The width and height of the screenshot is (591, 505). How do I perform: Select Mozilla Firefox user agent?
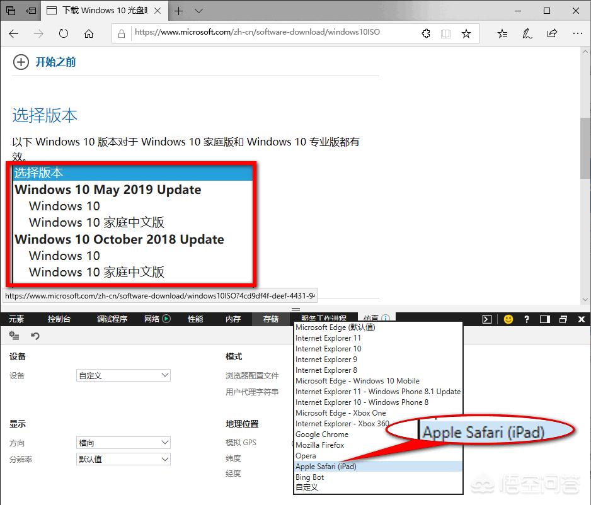click(x=319, y=445)
